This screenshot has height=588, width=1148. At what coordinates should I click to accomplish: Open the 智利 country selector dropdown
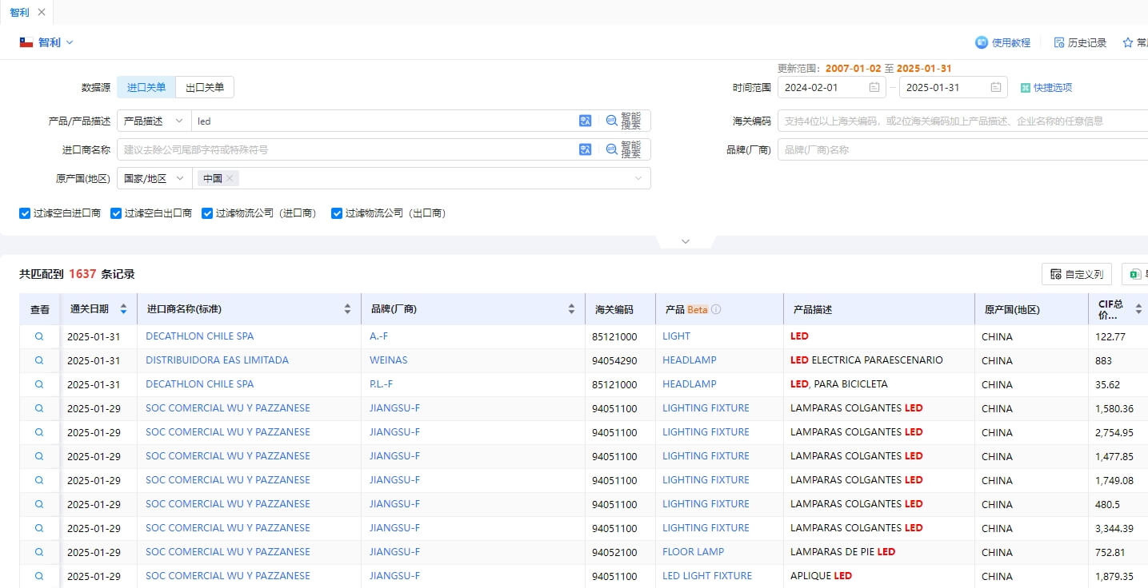coord(47,42)
